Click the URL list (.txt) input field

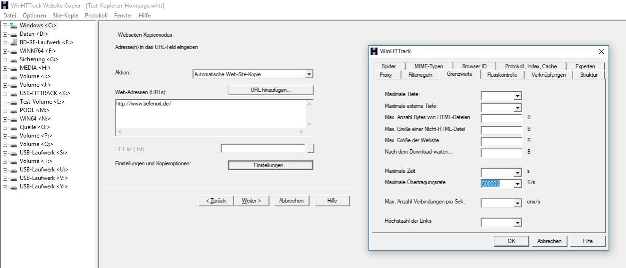coord(263,149)
